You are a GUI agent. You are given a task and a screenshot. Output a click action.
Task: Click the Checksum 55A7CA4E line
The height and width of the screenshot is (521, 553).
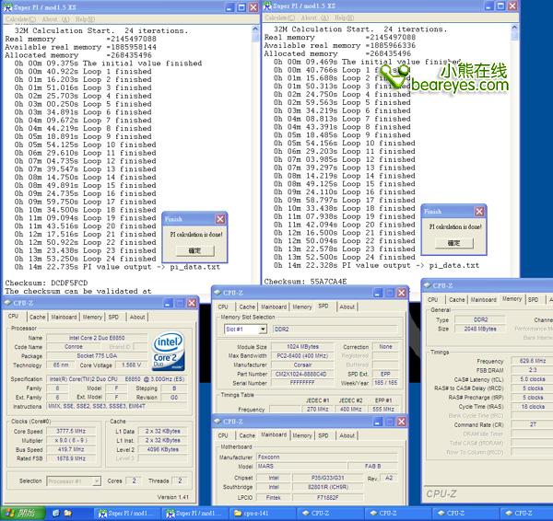[305, 282]
